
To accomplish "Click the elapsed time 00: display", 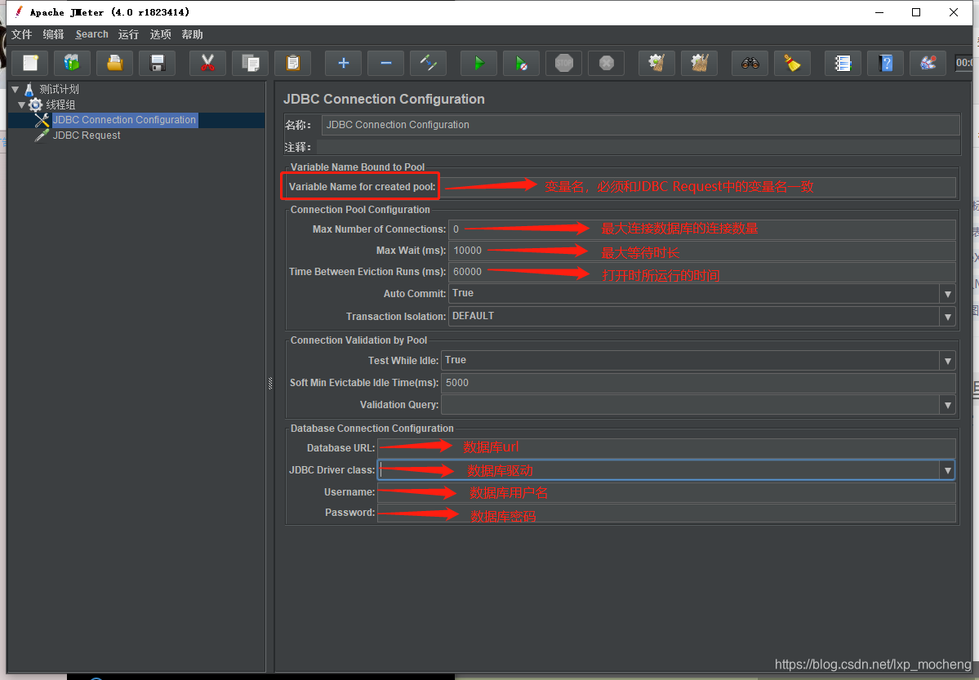I will point(964,62).
